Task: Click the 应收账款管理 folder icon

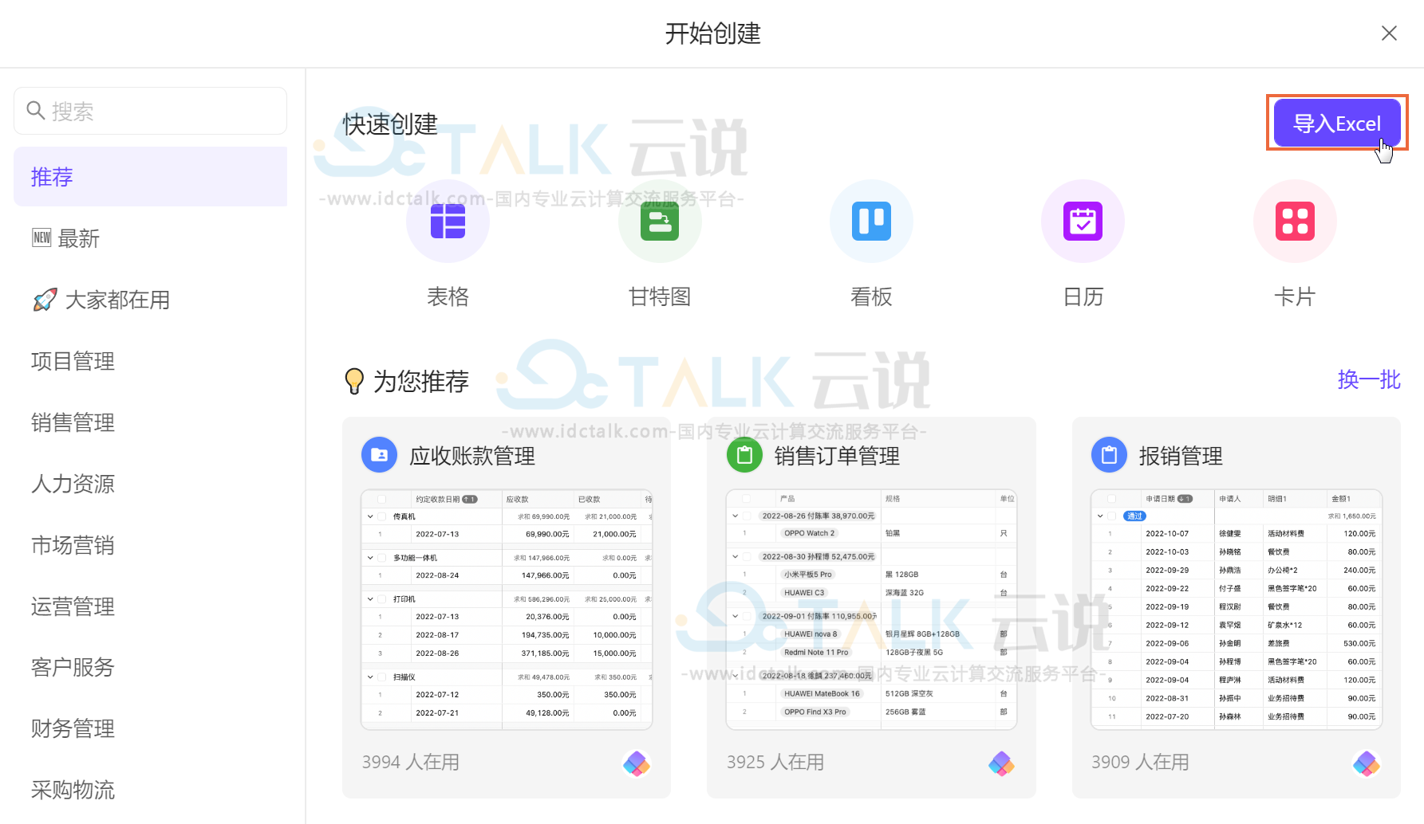Action: pyautogui.click(x=379, y=455)
